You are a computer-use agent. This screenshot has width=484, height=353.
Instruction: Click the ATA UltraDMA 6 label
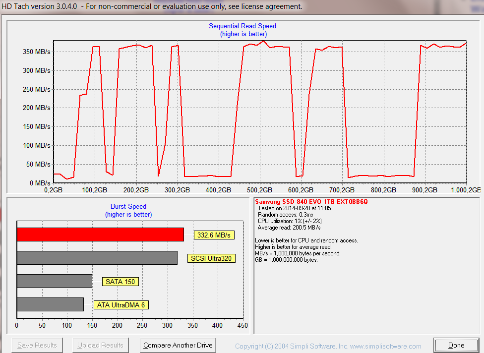[x=121, y=305]
